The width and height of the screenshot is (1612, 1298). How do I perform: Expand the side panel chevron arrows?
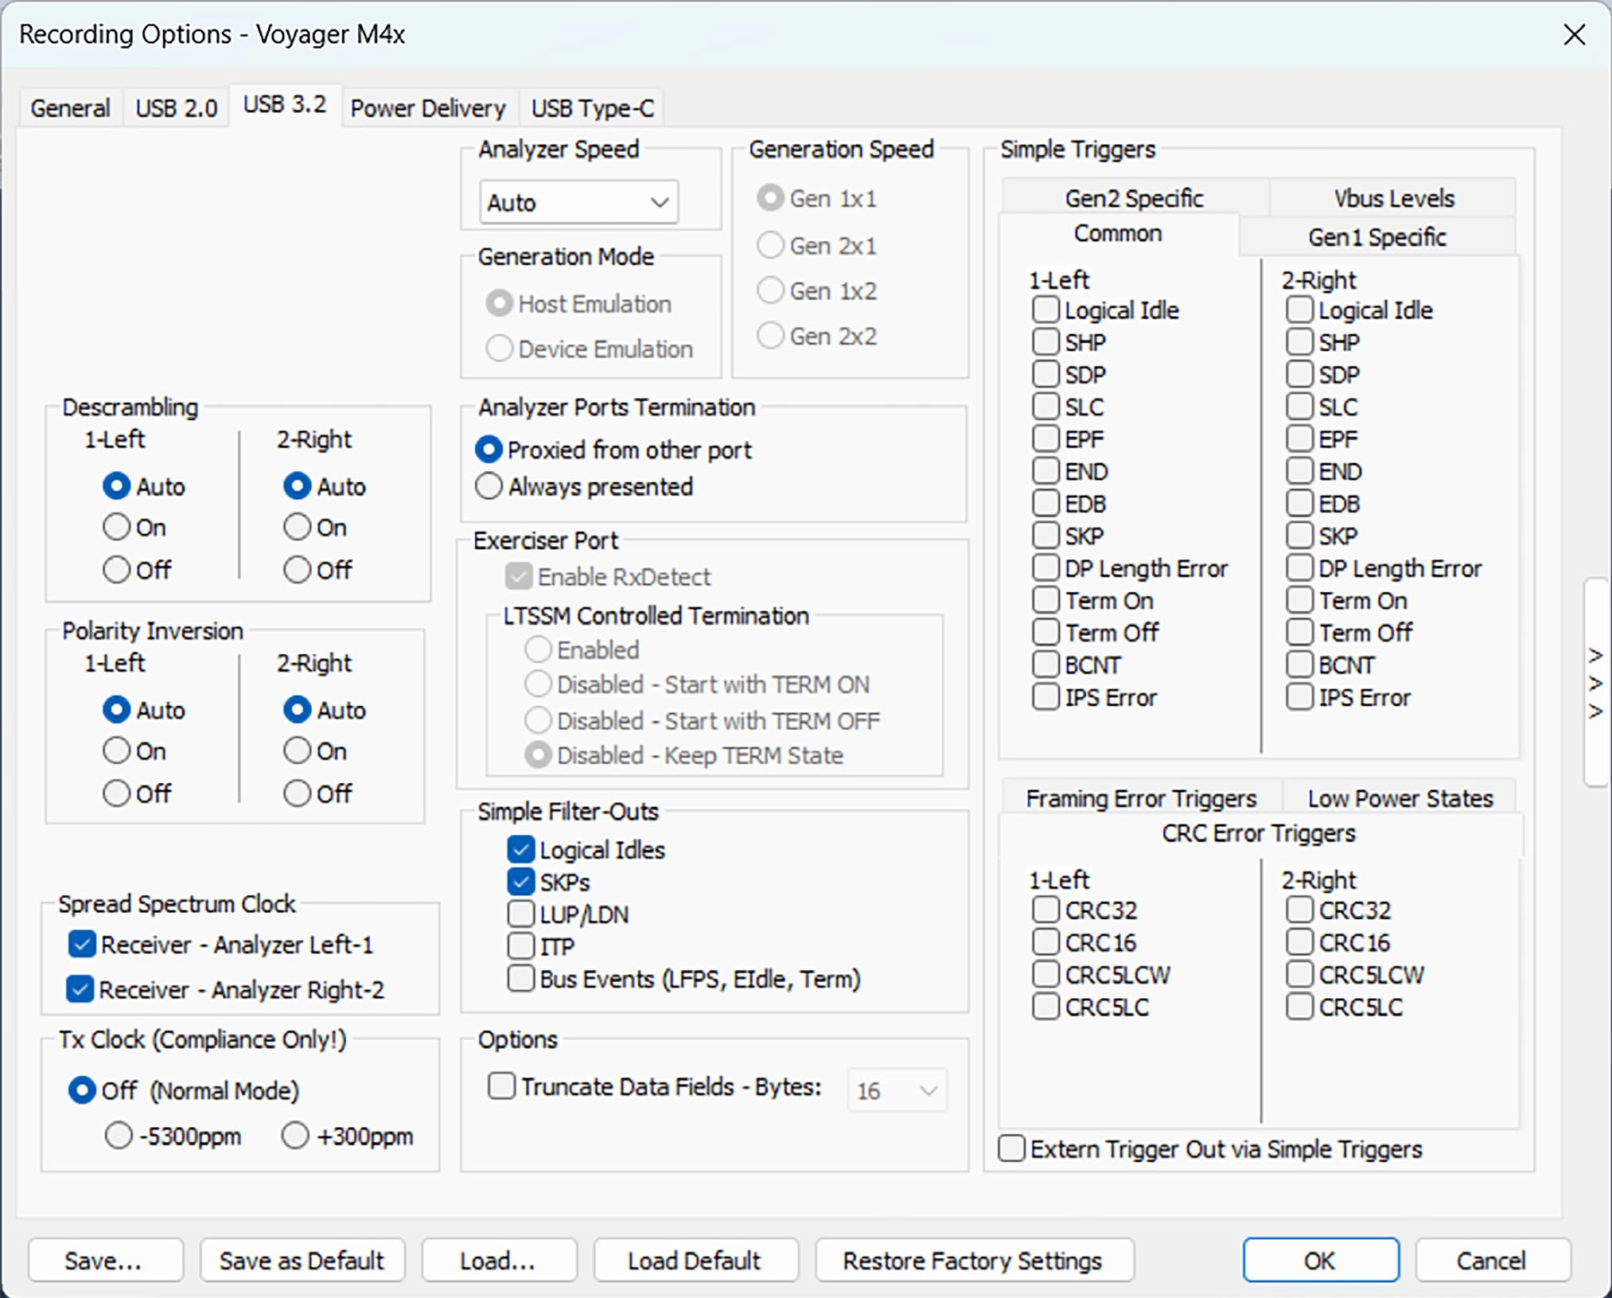(1595, 683)
